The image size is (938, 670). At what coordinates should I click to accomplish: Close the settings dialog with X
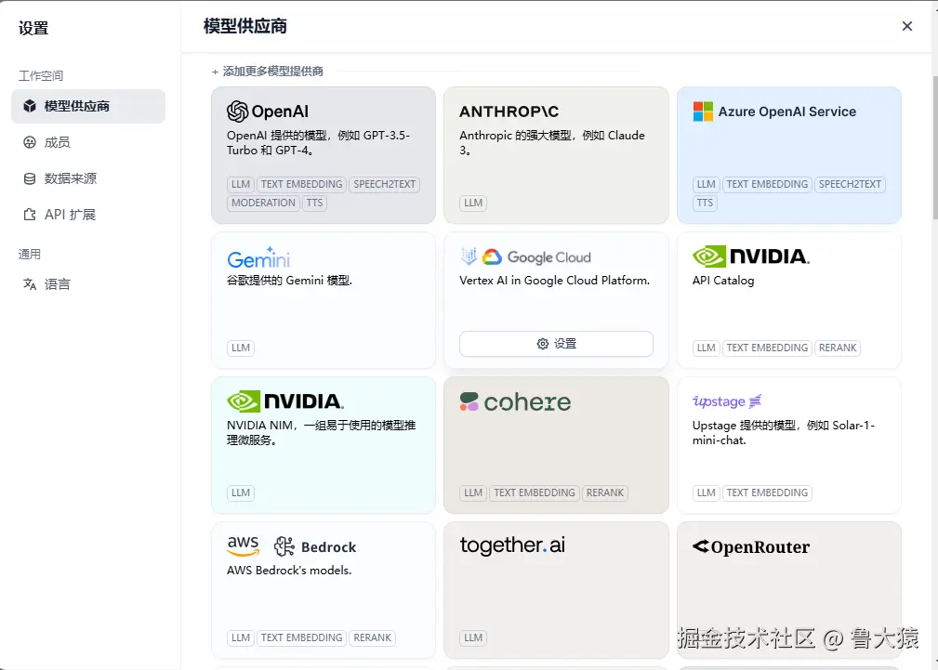pos(907,26)
